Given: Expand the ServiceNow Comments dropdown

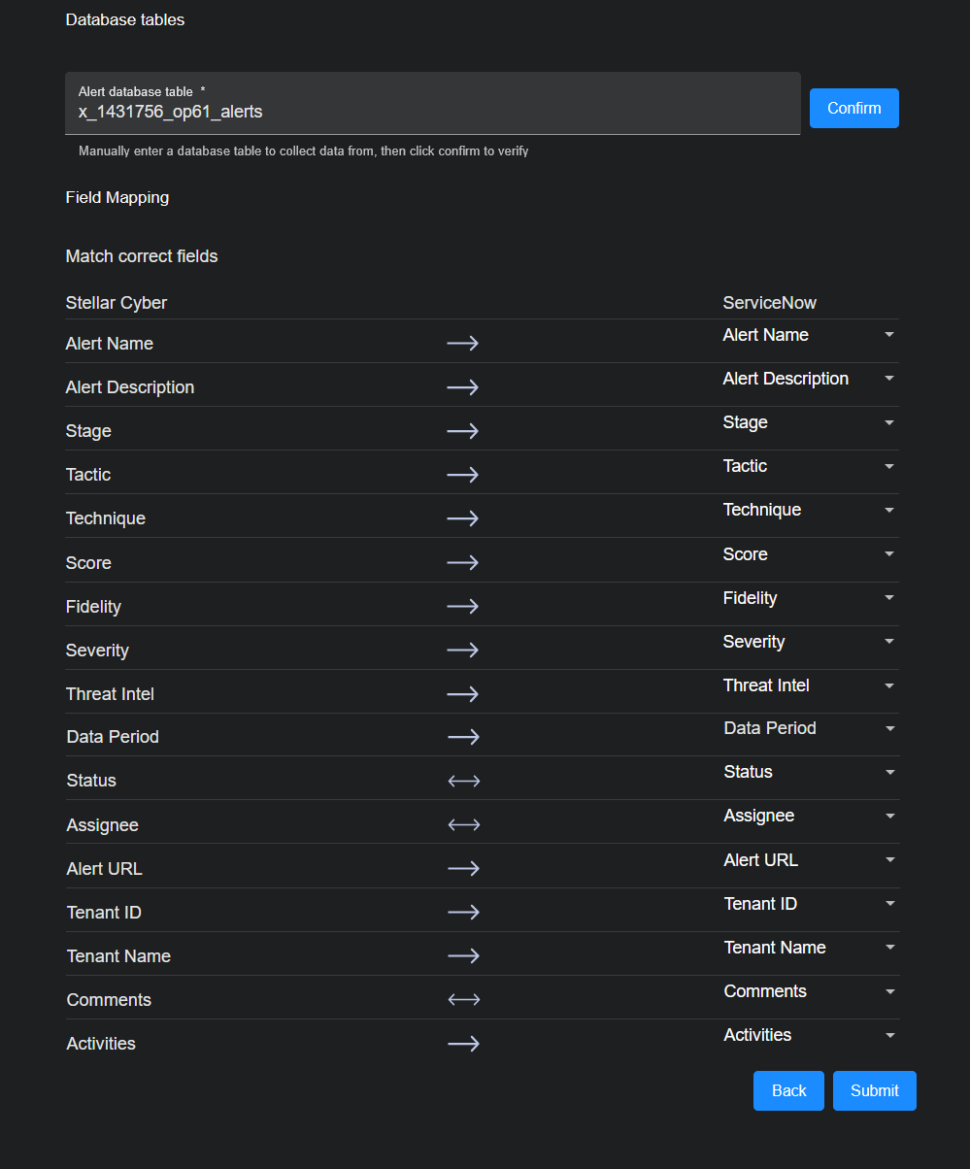Looking at the screenshot, I should [810, 991].
